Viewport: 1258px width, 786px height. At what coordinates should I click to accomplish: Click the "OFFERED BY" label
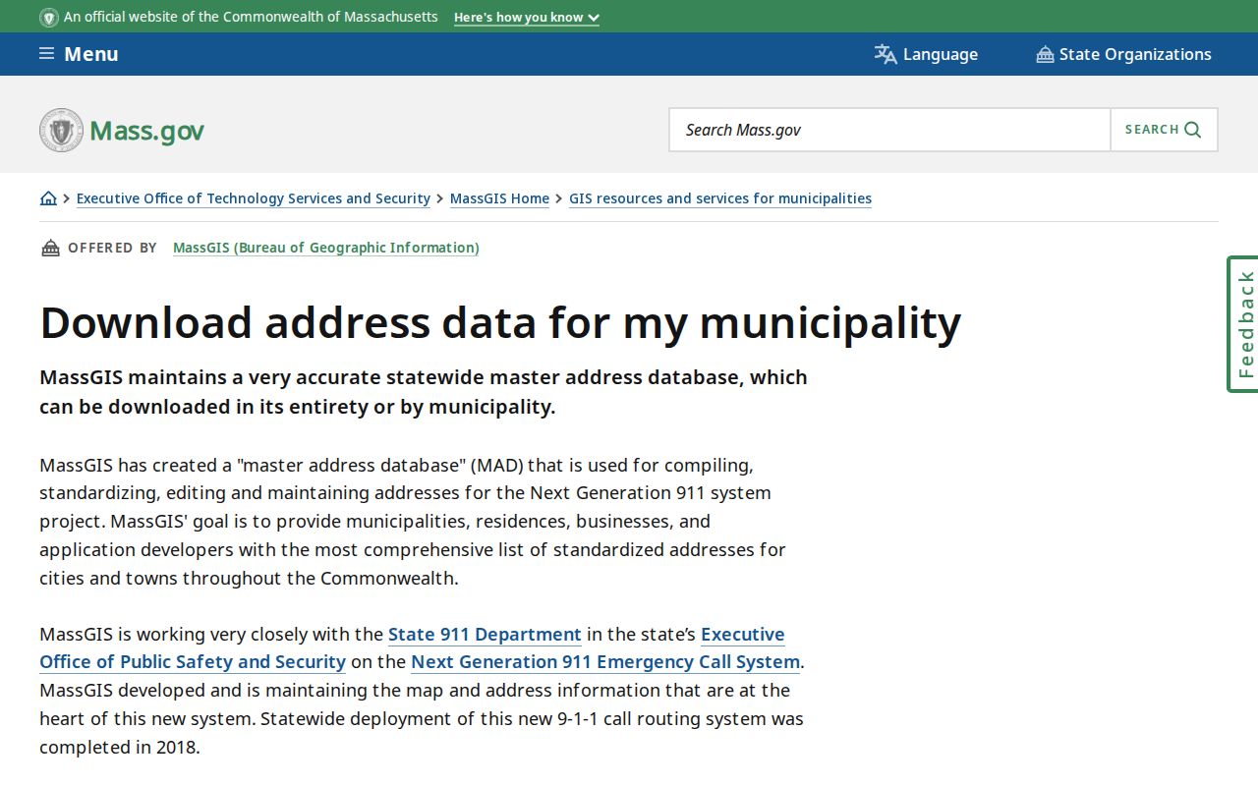pos(112,248)
